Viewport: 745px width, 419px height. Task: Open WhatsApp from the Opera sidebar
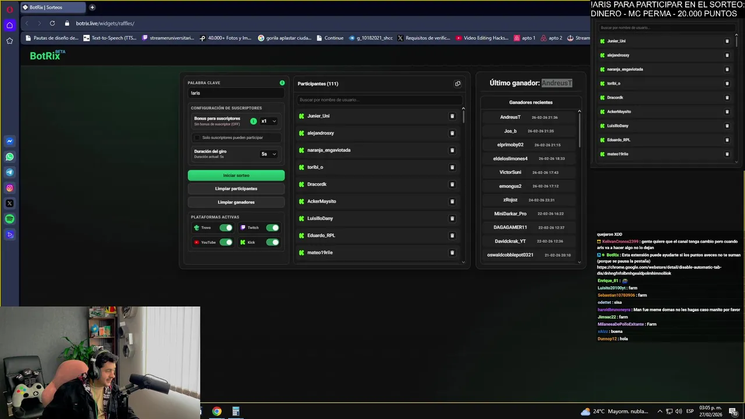pos(9,157)
